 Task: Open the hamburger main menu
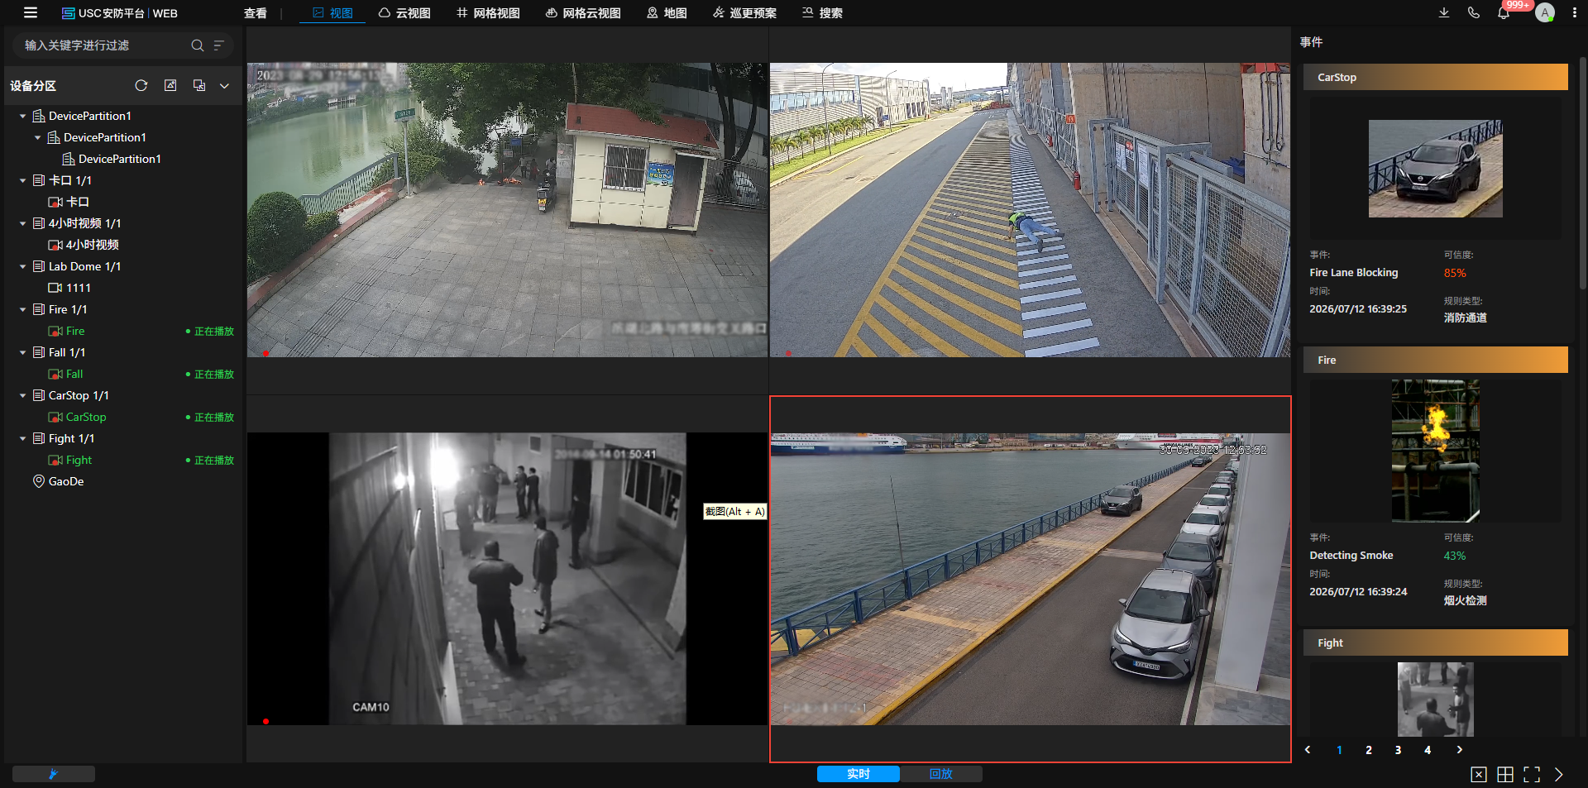coord(31,12)
